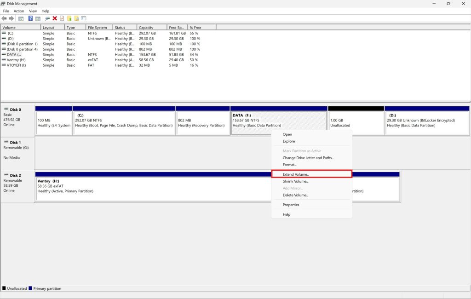Click the Disk 0 header disk icon

click(x=6, y=109)
